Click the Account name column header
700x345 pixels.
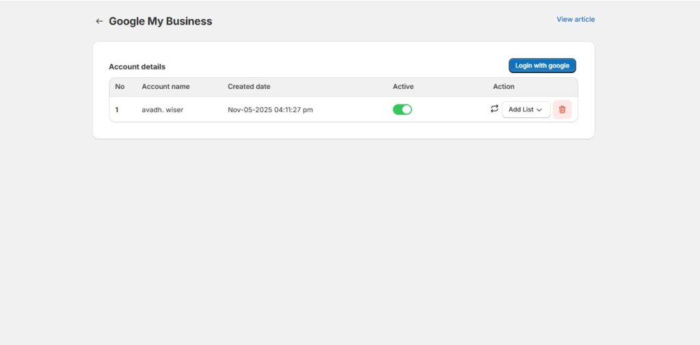[x=165, y=87]
